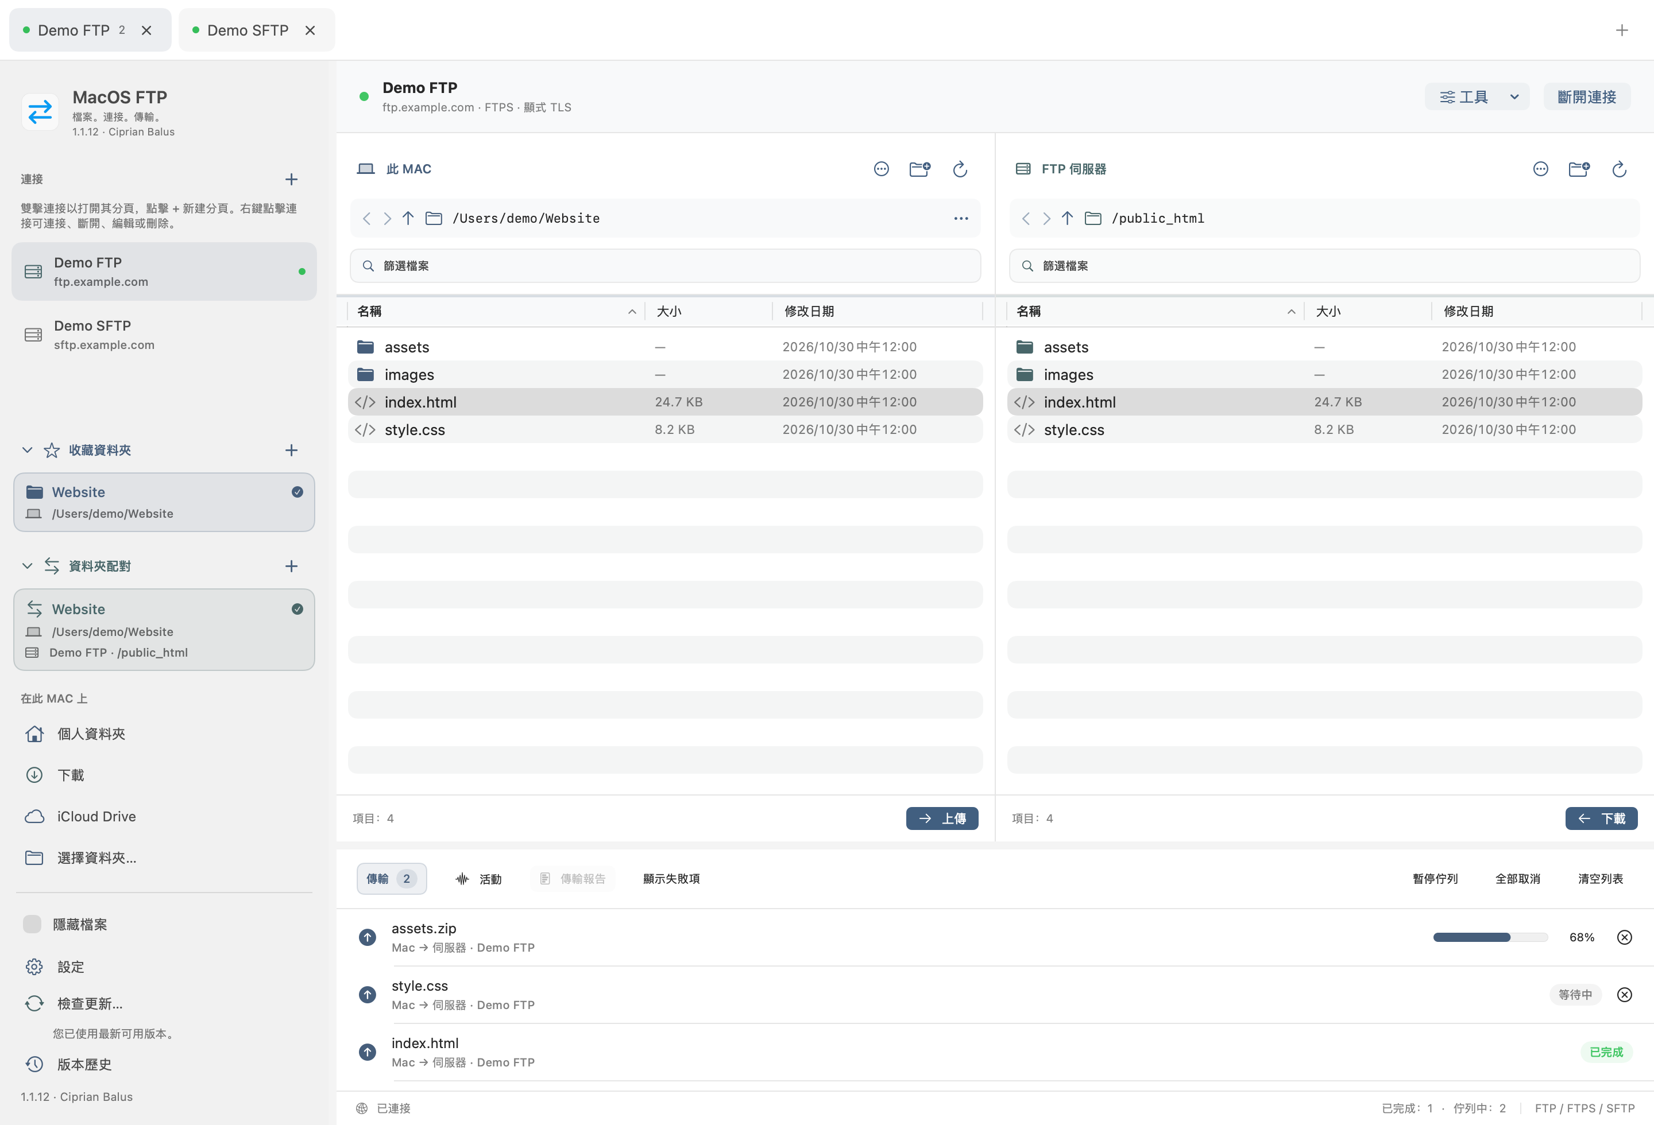
Task: Add a new connection with the plus icon
Action: click(x=291, y=179)
